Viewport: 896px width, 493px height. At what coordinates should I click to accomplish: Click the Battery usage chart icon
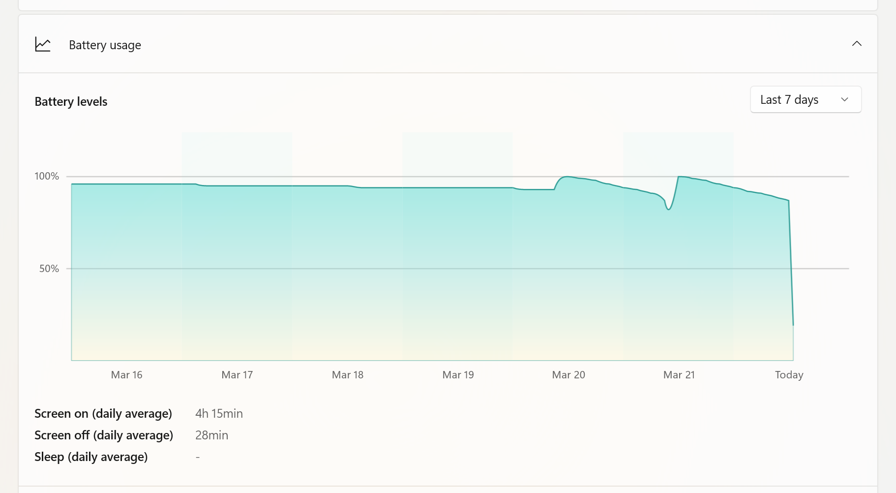point(43,45)
